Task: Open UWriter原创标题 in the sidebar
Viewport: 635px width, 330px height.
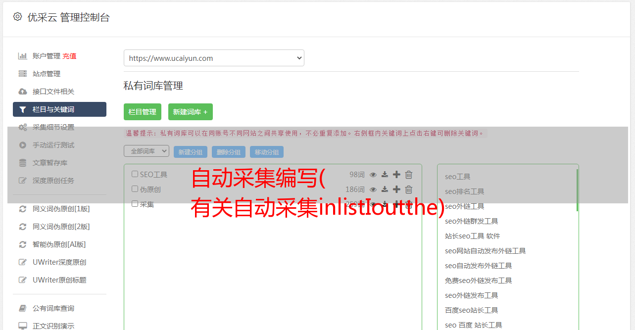Action: [59, 280]
